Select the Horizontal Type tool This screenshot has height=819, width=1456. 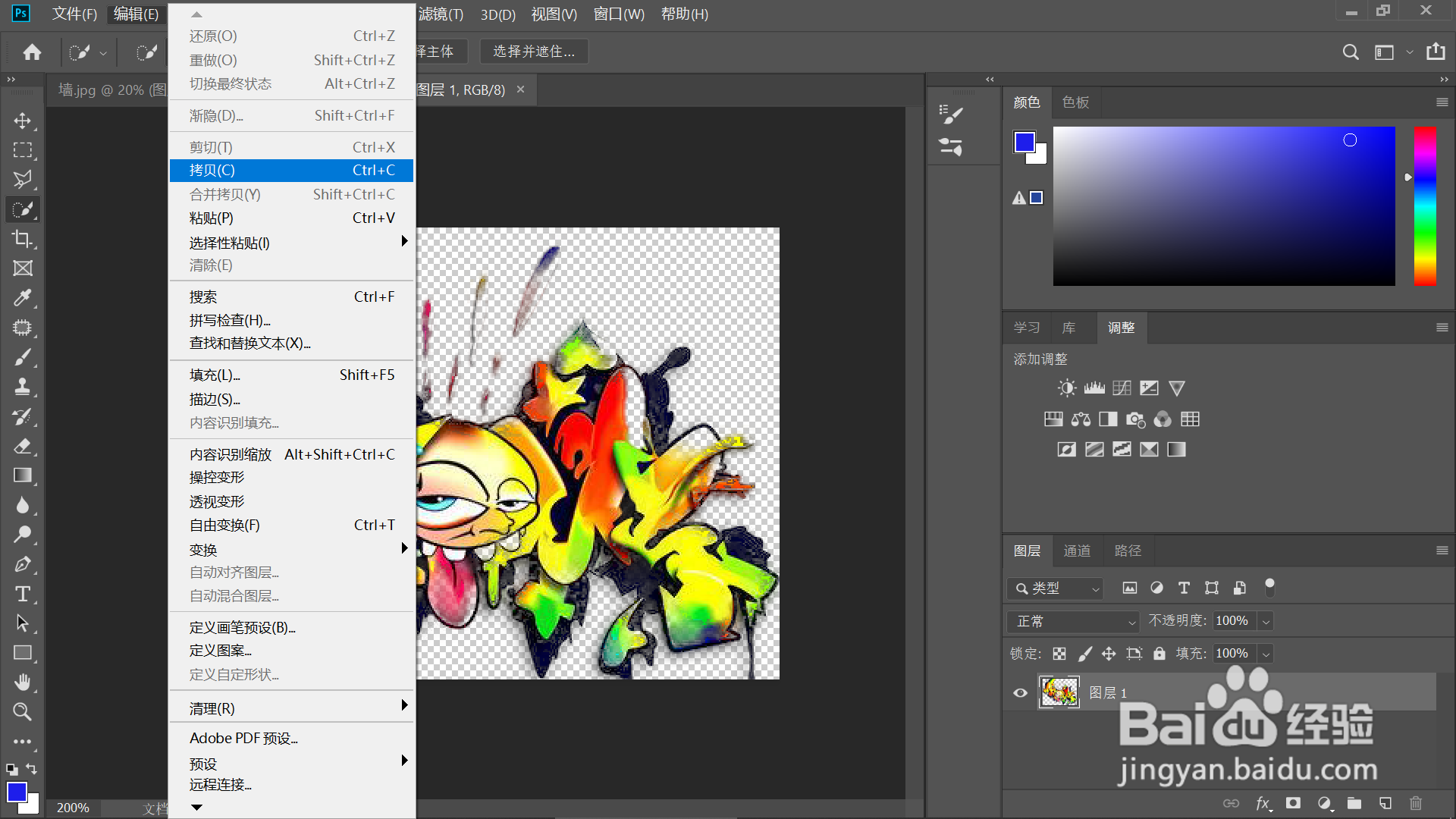coord(23,594)
